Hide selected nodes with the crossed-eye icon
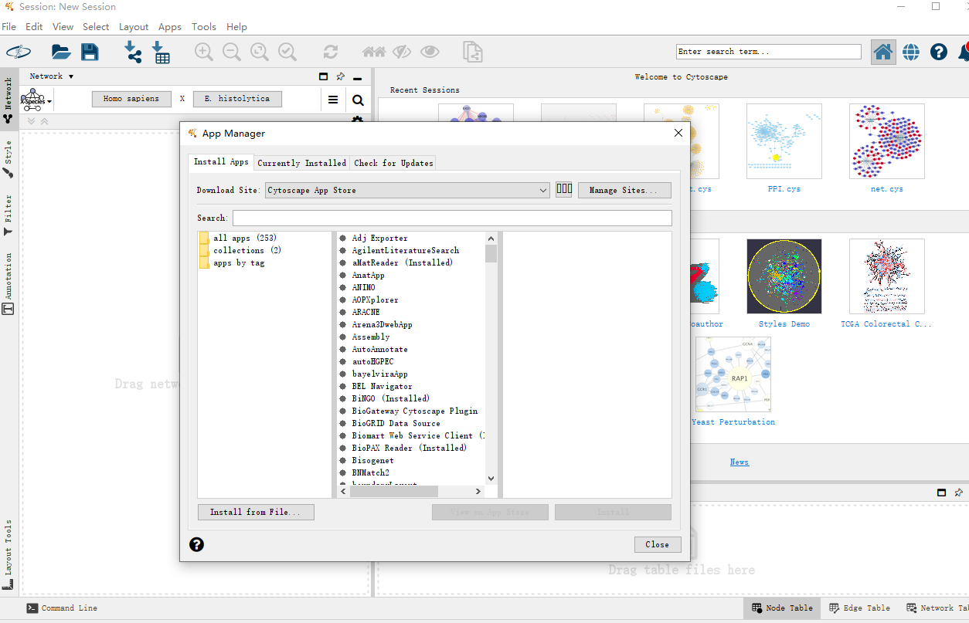The image size is (969, 623). [x=402, y=52]
